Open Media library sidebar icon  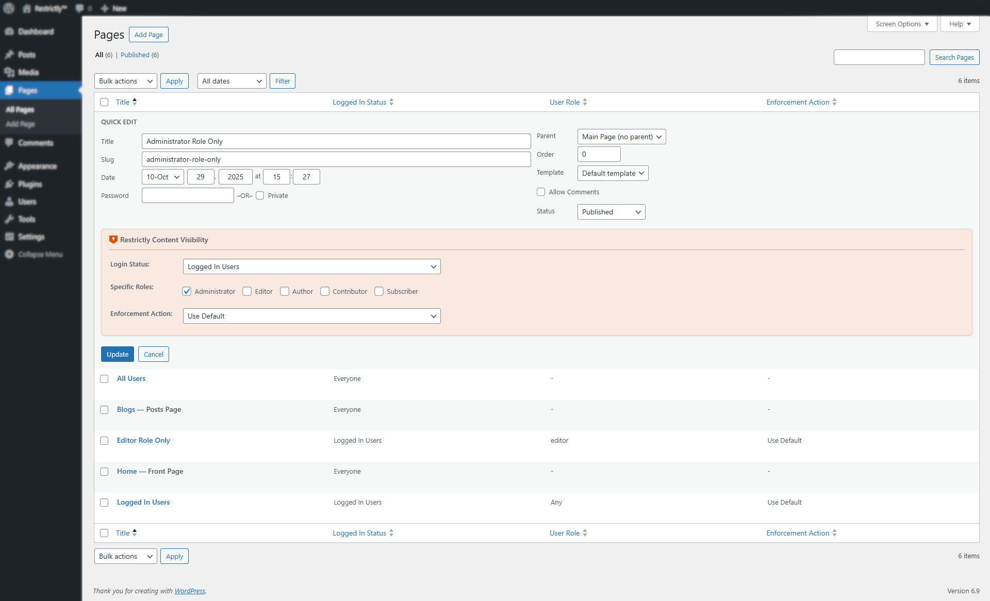tap(9, 72)
